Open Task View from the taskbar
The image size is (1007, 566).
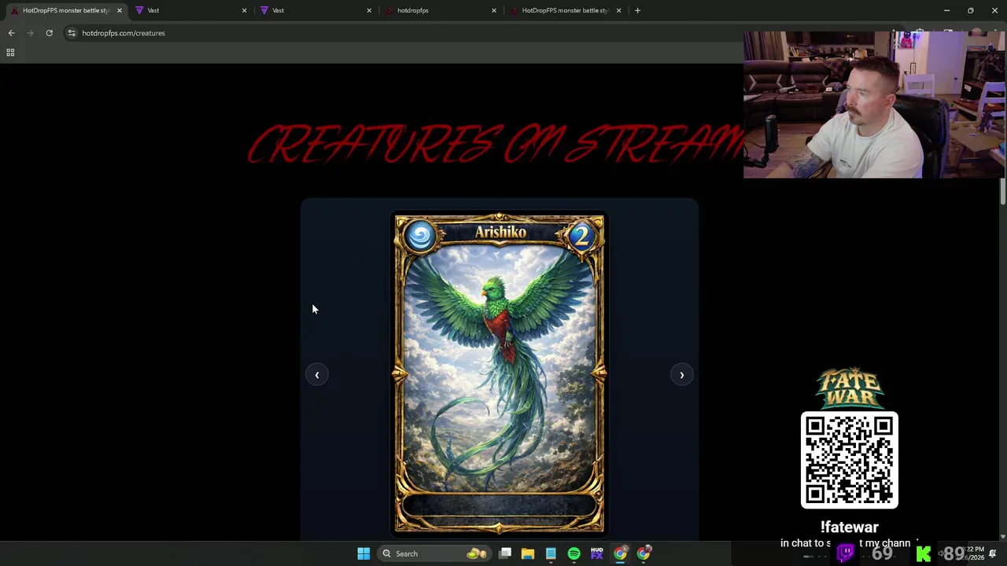tap(505, 553)
